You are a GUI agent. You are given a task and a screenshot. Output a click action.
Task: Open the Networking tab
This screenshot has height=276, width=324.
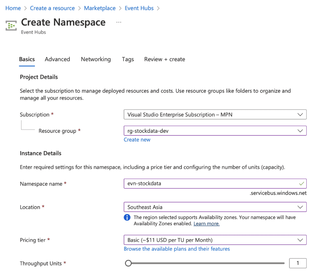[96, 59]
